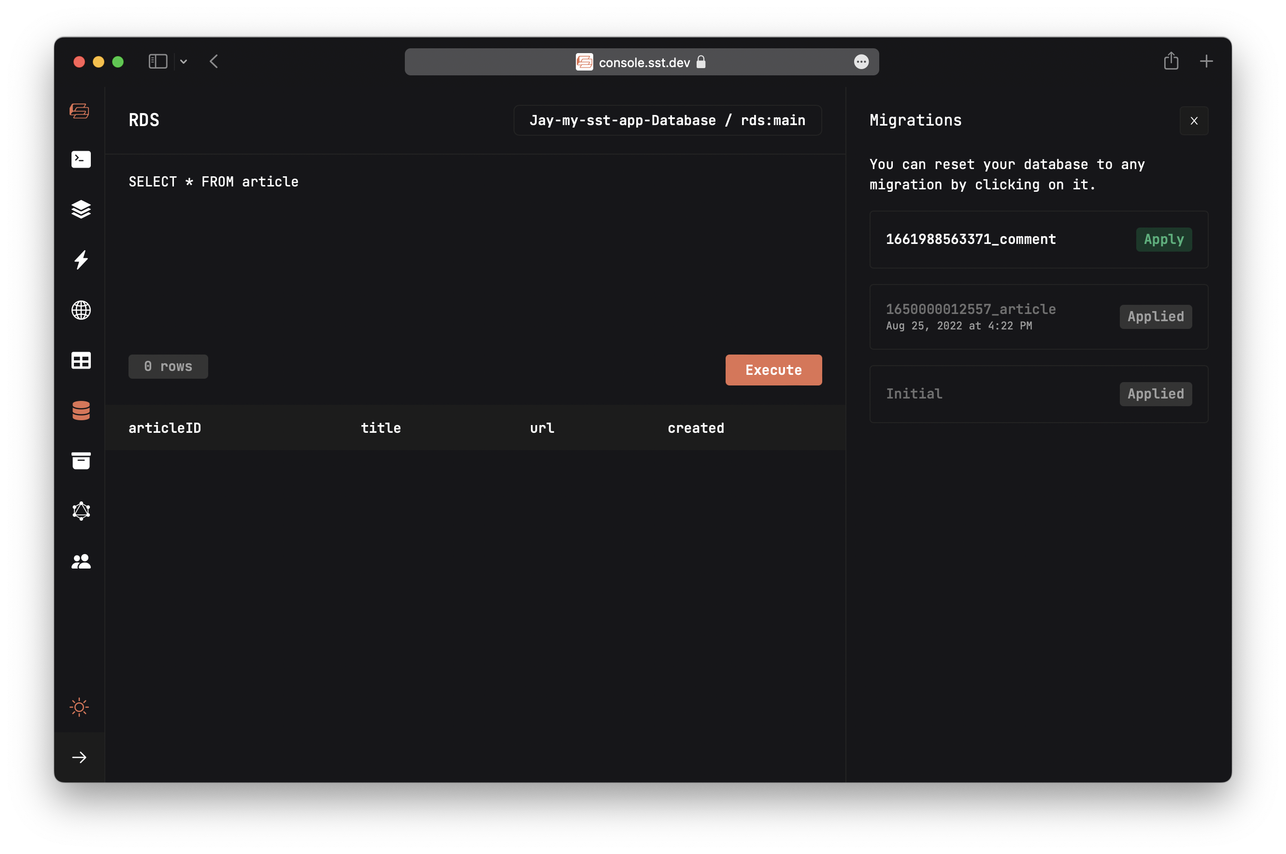This screenshot has height=854, width=1286.
Task: Click the Jay-my-sst-app-Database dropdown
Action: point(667,119)
